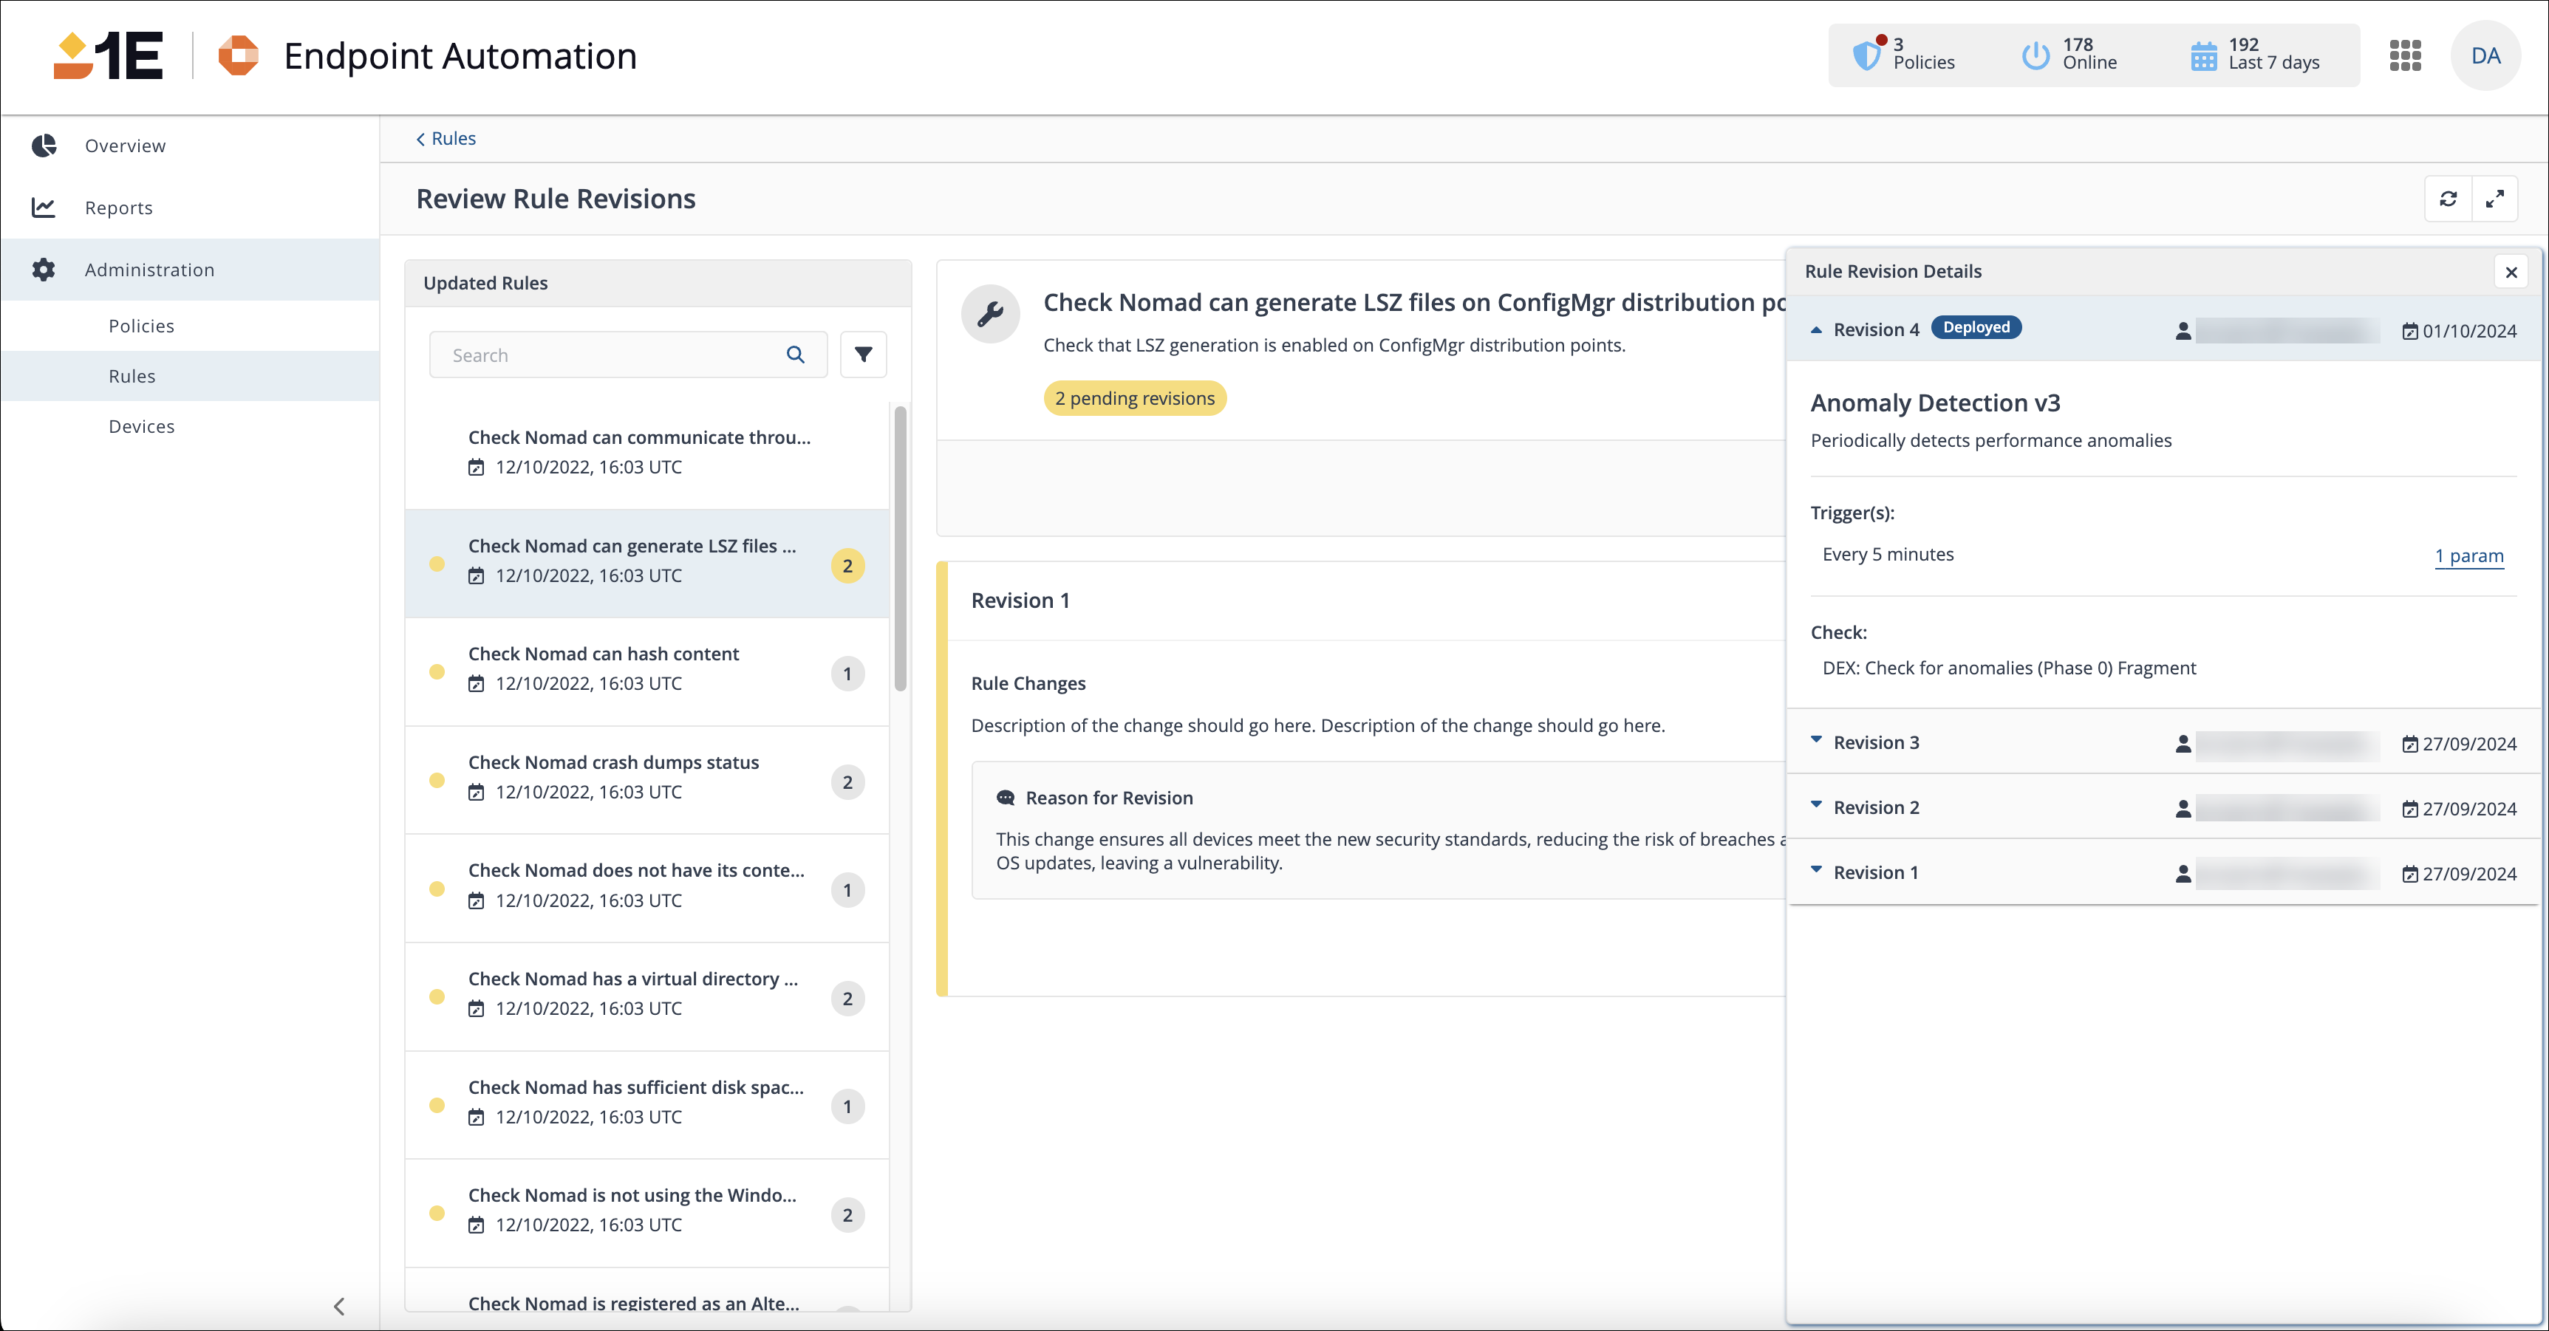Click the expand fullscreen icon

click(2494, 199)
